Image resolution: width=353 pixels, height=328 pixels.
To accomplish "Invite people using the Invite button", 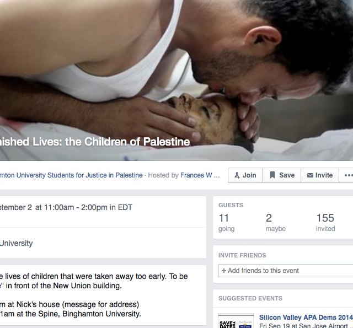I will coord(320,175).
